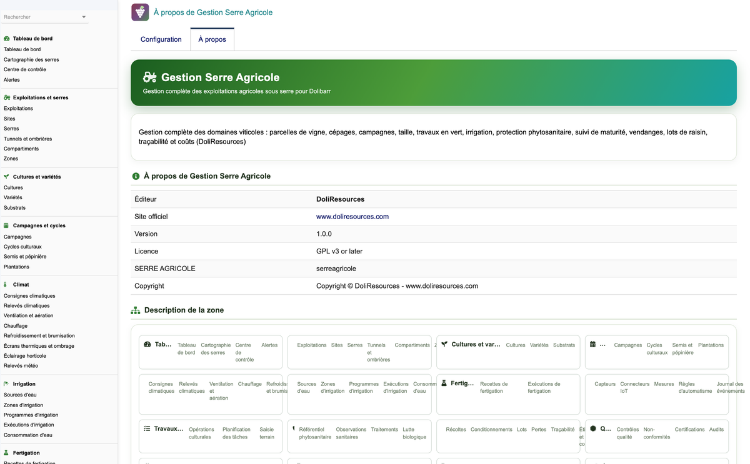Click the tractor icon of sidebar Exploitations et serres

[x=7, y=97]
